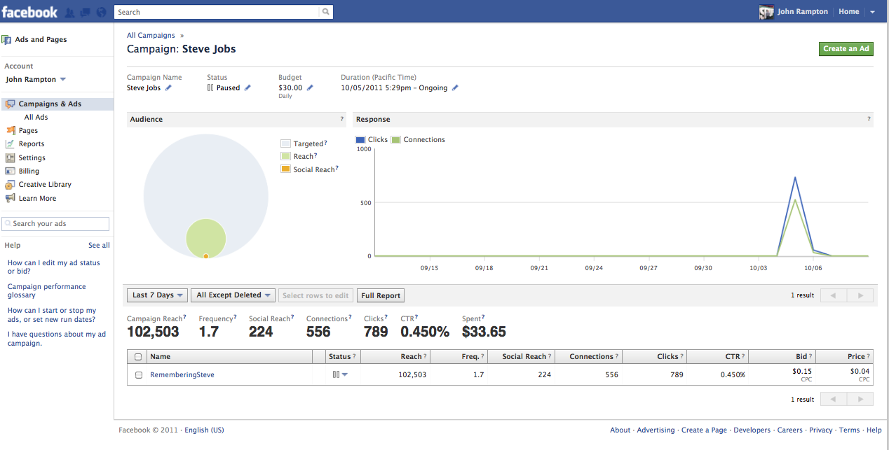Open the Full Report button
This screenshot has width=889, height=450.
tap(381, 295)
